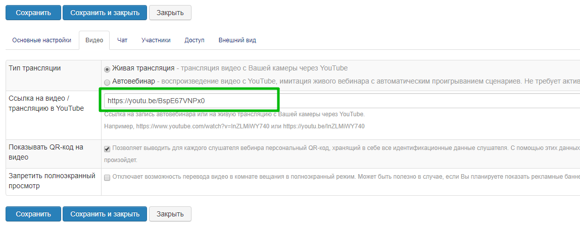Go to the Участники tab
This screenshot has width=580, height=229.
pos(156,40)
